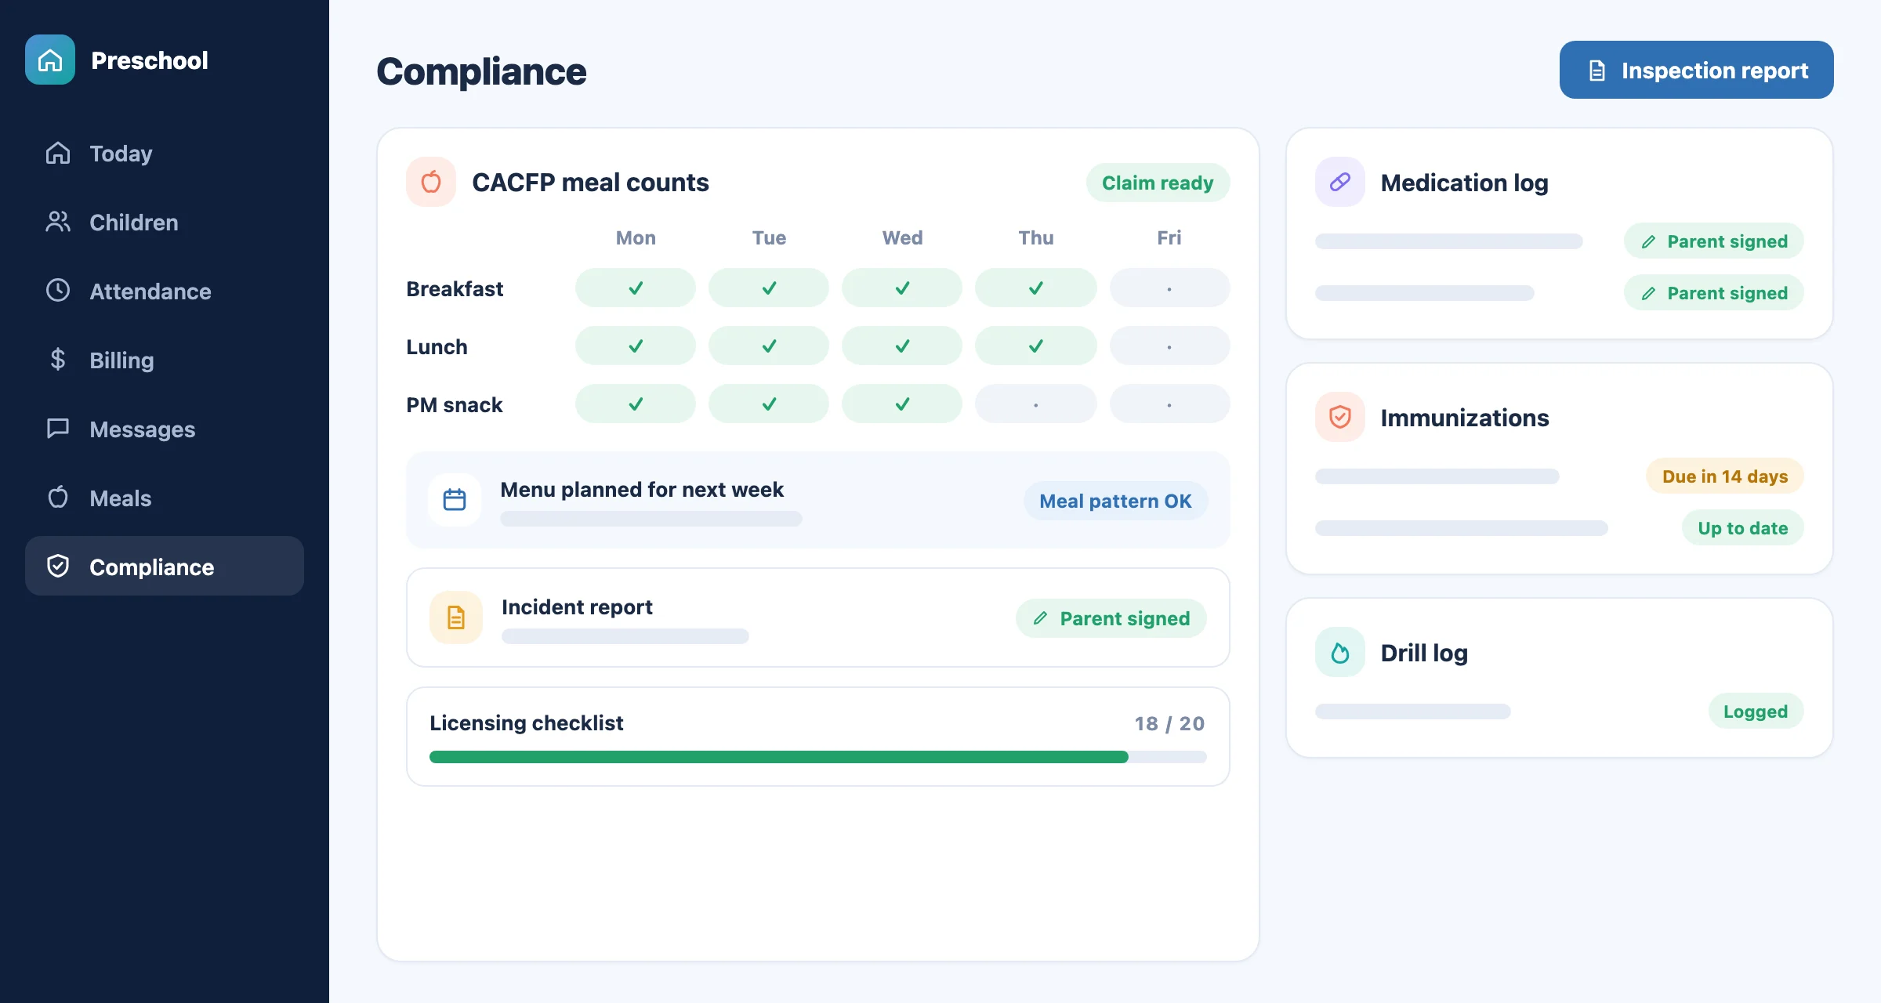Click the Drill log flame icon

tap(1340, 652)
